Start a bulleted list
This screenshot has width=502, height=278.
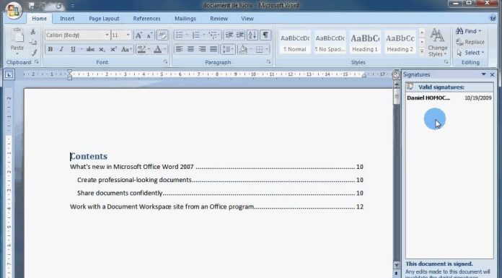pyautogui.click(x=180, y=35)
